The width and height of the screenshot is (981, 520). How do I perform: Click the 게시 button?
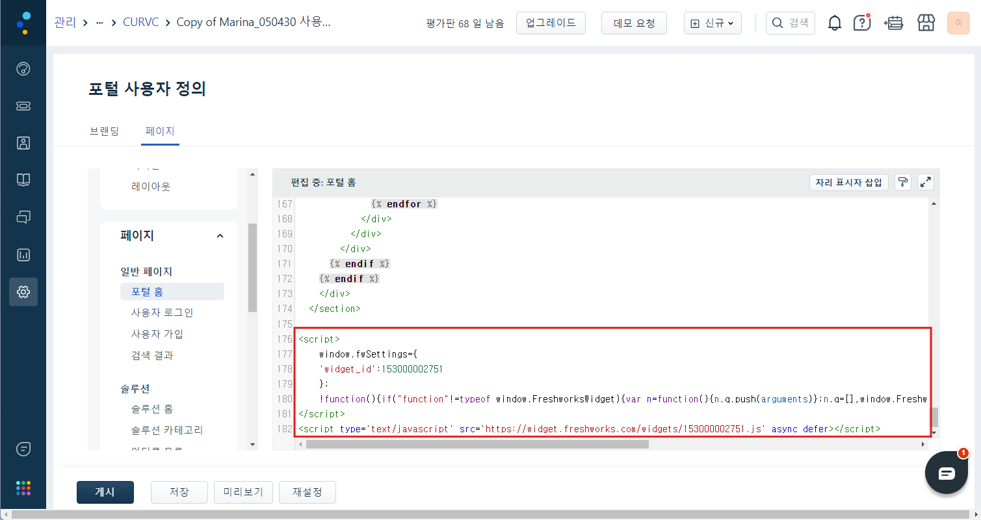click(105, 492)
